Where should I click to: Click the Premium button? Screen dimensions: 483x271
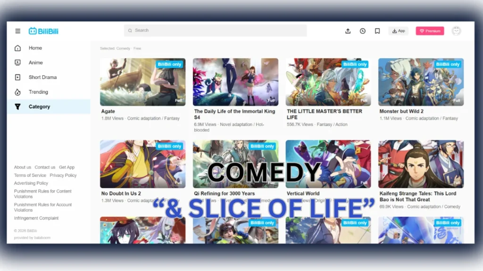click(430, 31)
